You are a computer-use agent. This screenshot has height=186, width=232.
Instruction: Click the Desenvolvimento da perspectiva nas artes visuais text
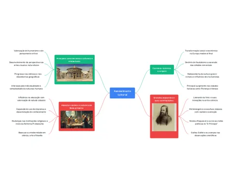(27, 63)
